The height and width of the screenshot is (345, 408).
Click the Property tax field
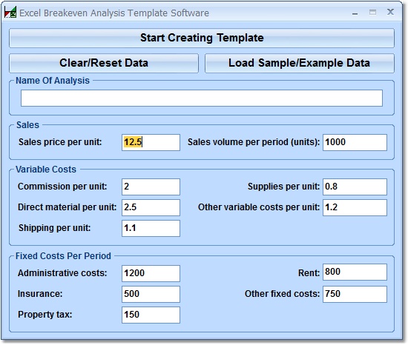(151, 315)
